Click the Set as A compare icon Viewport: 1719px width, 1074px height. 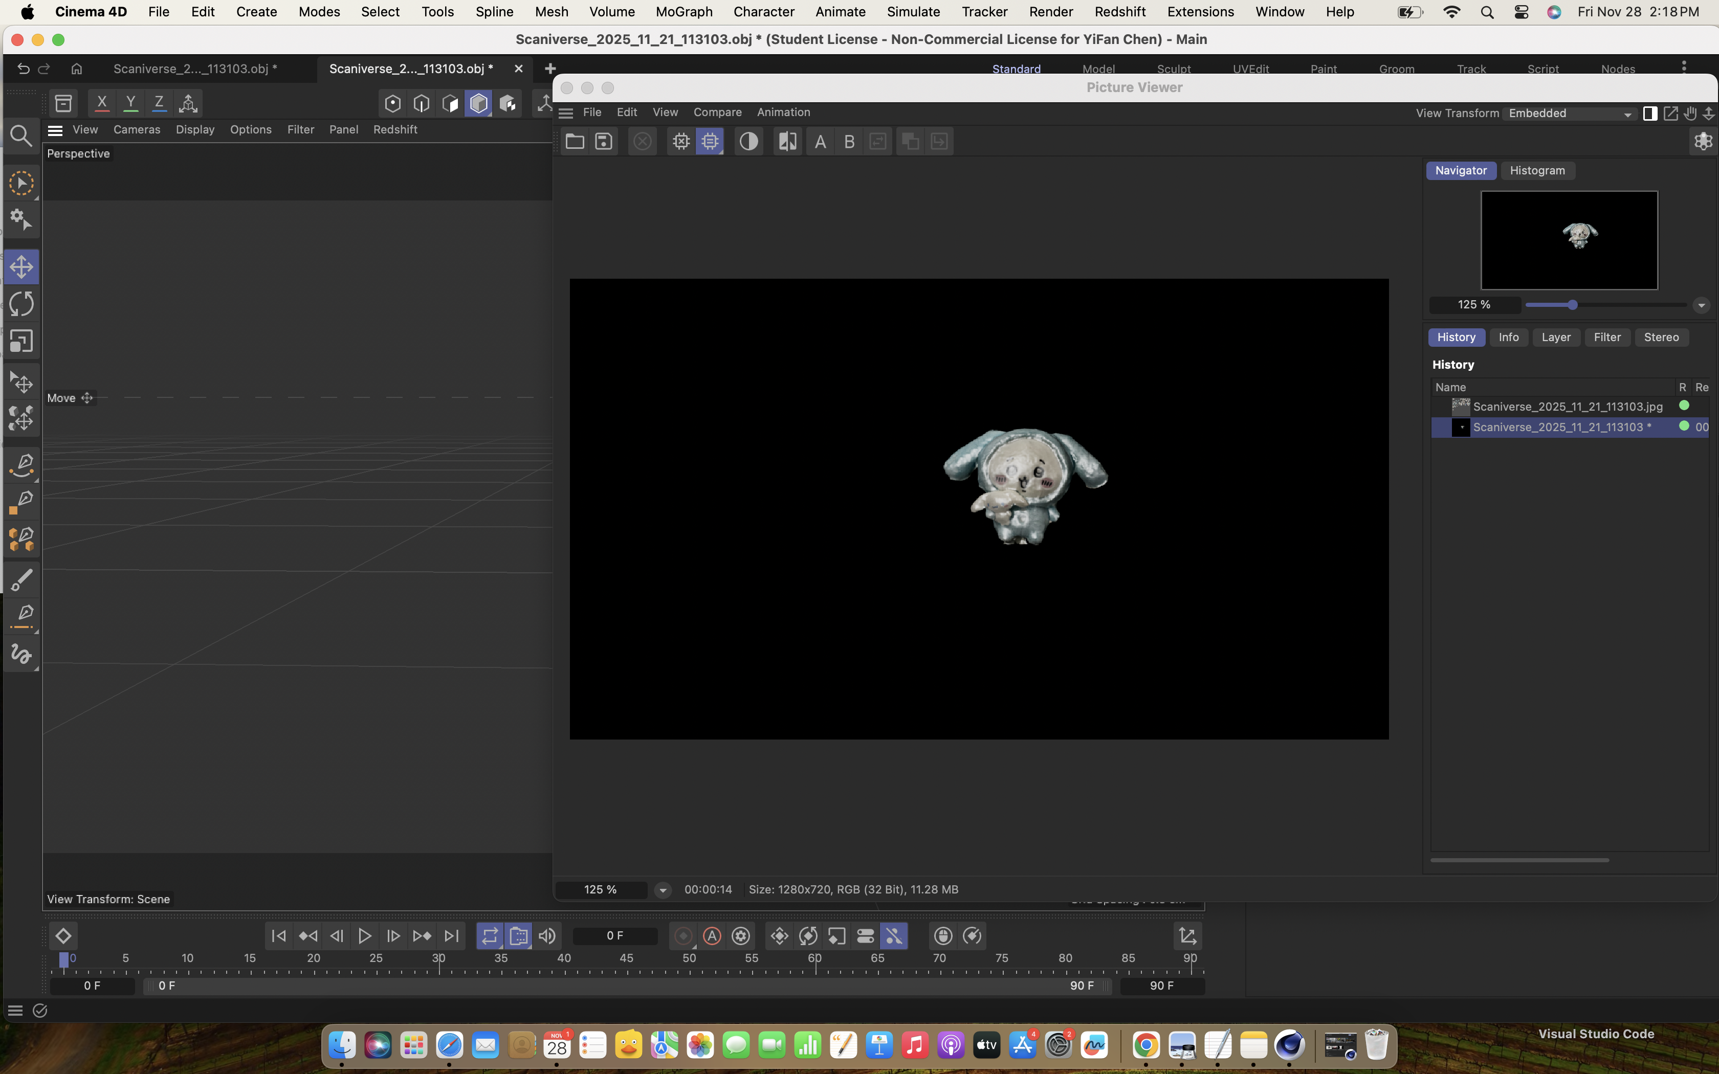coord(820,141)
